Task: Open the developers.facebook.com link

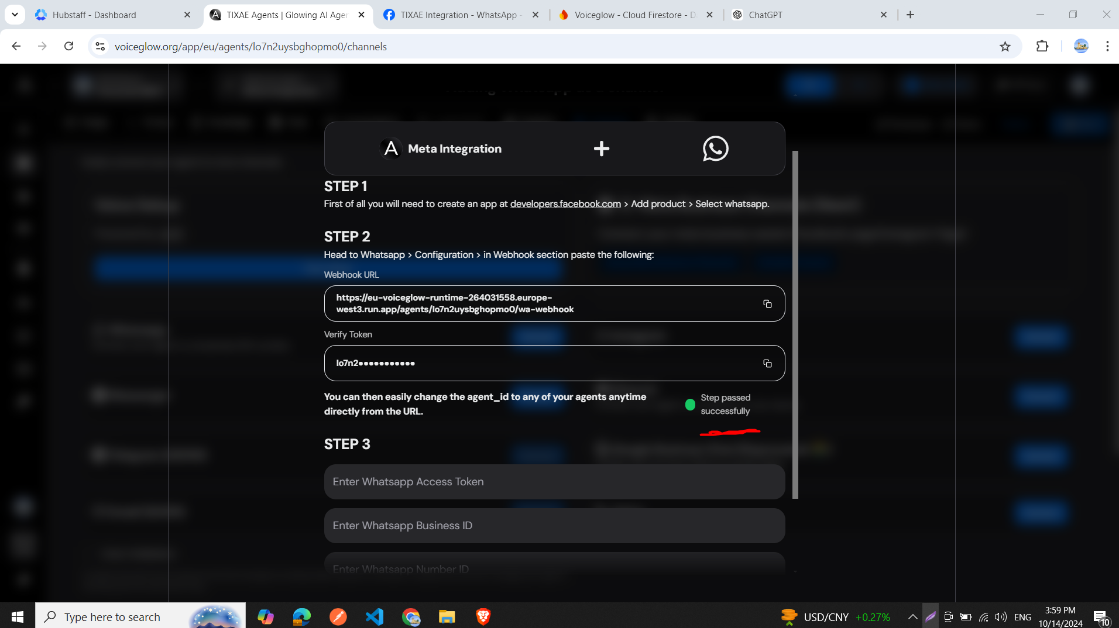Action: tap(565, 203)
